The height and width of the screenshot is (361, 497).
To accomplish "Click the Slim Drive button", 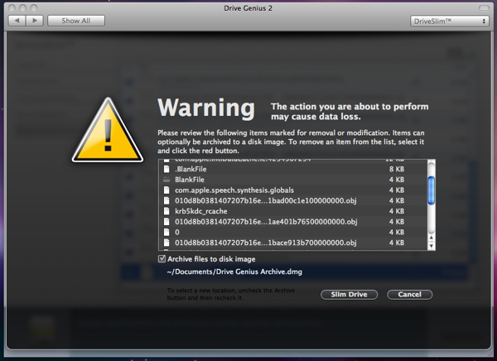I will 349,295.
